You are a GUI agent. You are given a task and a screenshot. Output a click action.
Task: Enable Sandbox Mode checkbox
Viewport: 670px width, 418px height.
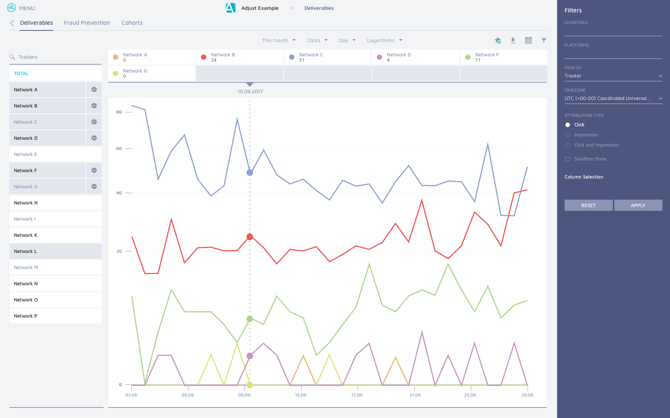pos(567,159)
